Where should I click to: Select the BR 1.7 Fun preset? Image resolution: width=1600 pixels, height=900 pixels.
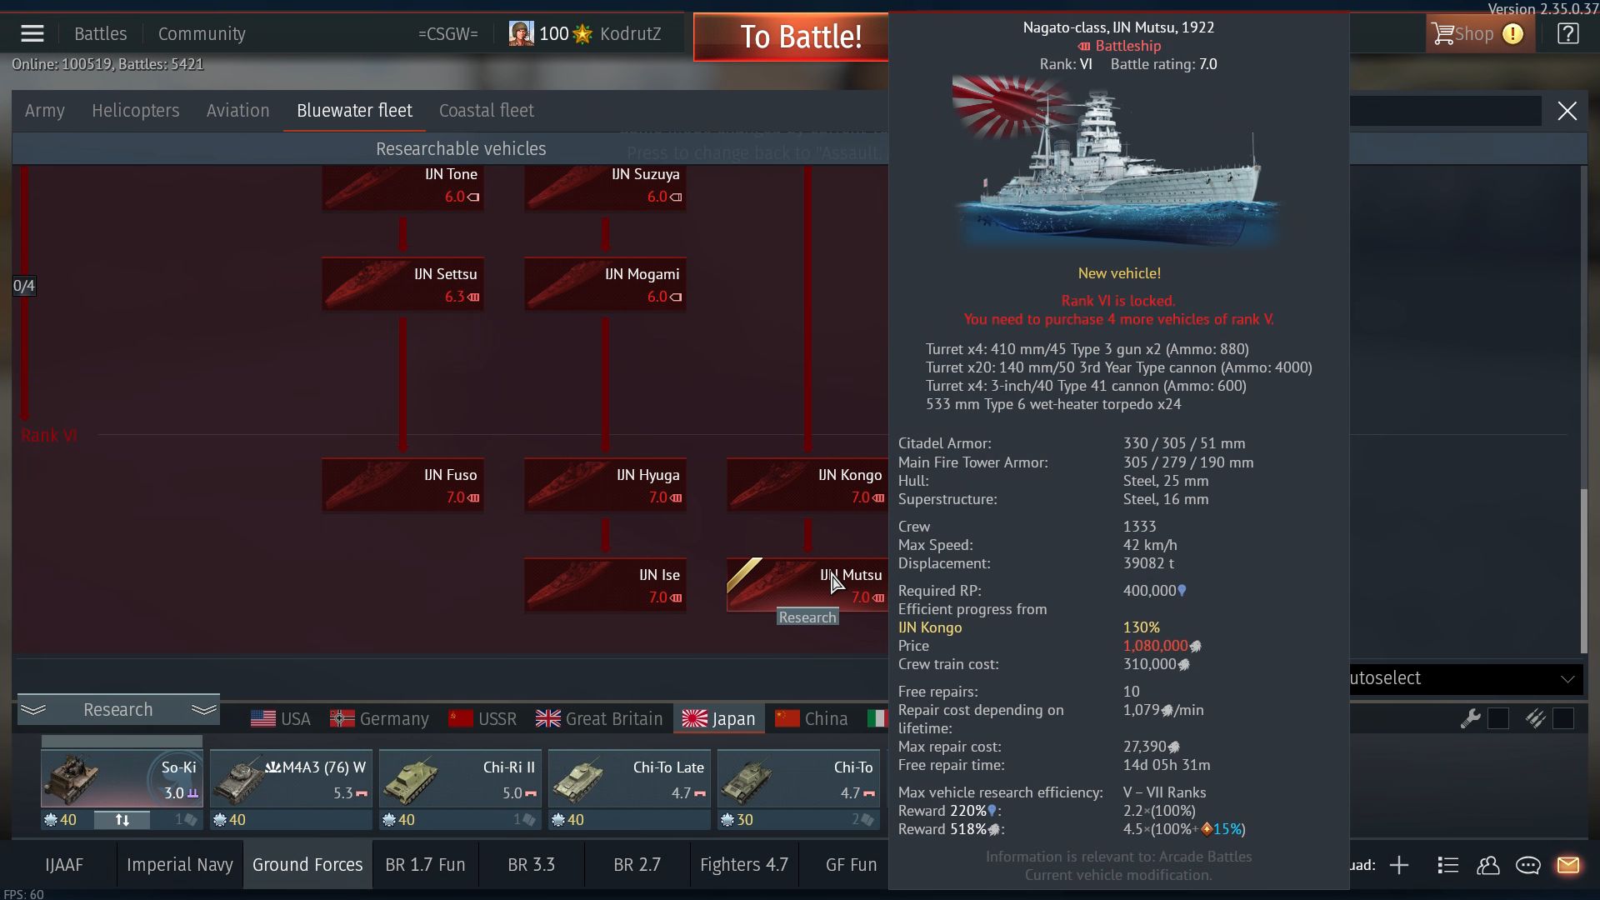(x=425, y=865)
